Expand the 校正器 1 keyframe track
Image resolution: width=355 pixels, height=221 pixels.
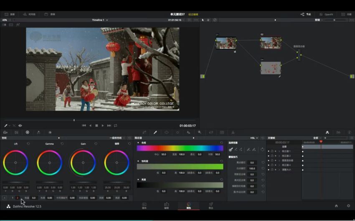click(x=279, y=151)
